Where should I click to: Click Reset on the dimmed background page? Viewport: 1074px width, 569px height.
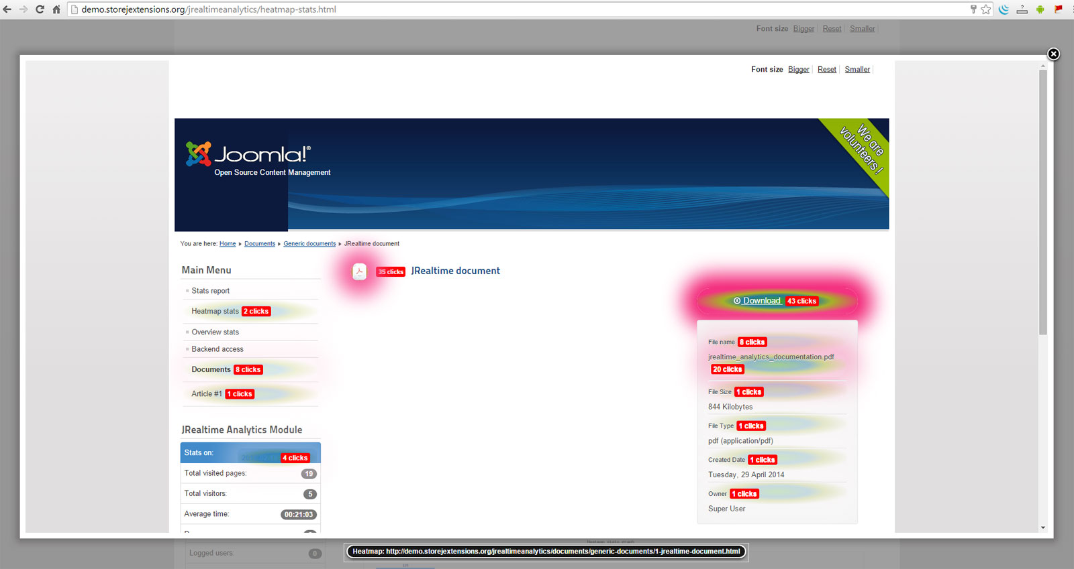[x=832, y=29]
